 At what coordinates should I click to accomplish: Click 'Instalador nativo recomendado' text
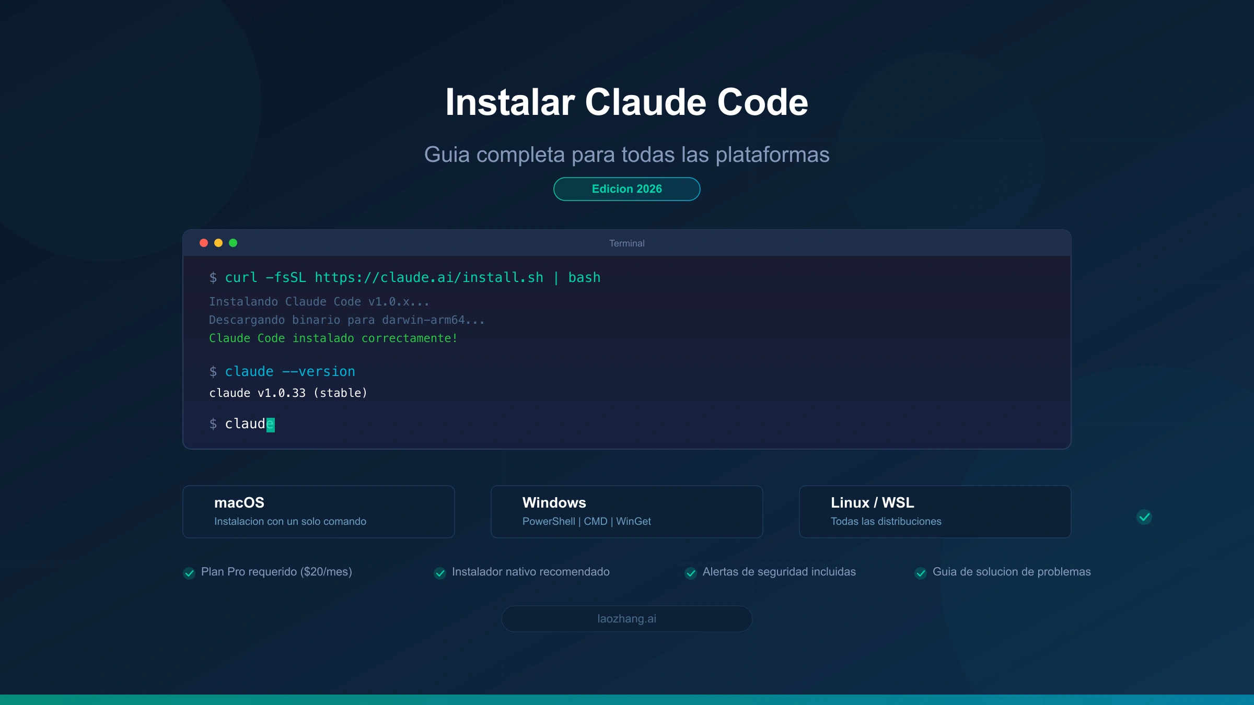click(531, 572)
